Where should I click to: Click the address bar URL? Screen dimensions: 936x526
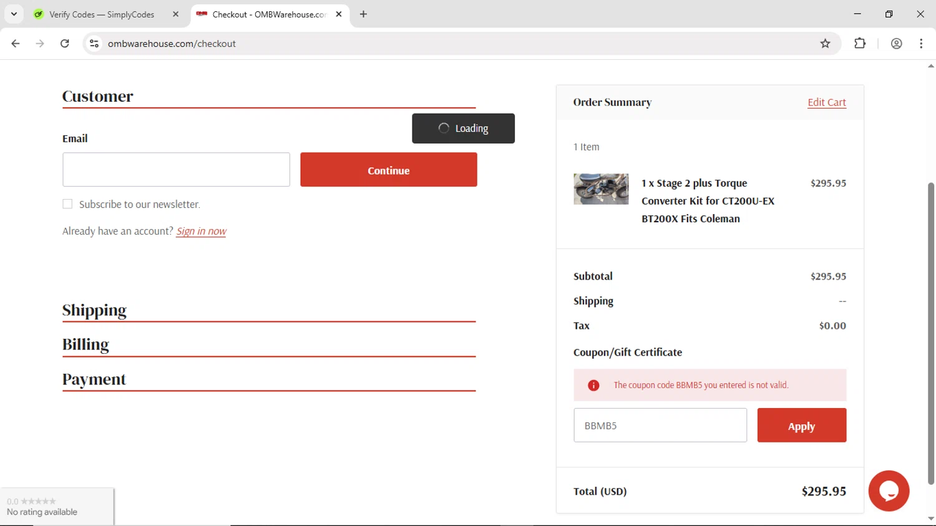172,44
